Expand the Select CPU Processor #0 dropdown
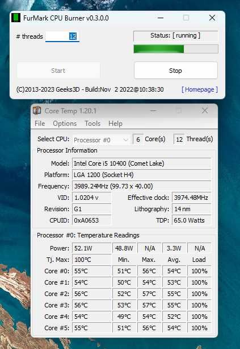Image resolution: width=240 pixels, height=349 pixels. (100, 140)
